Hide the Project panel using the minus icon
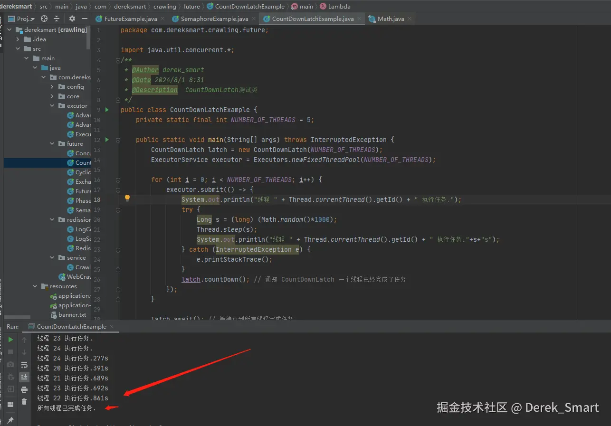This screenshot has width=611, height=426. point(84,19)
